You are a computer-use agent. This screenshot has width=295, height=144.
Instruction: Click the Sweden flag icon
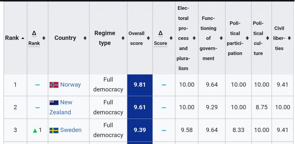54,130
